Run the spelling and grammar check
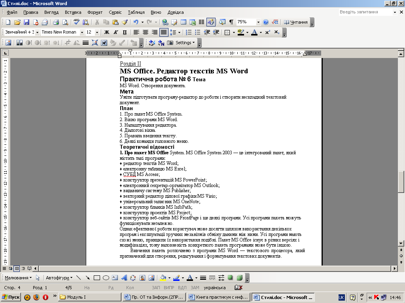The height and width of the screenshot is (303, 405). [76, 22]
